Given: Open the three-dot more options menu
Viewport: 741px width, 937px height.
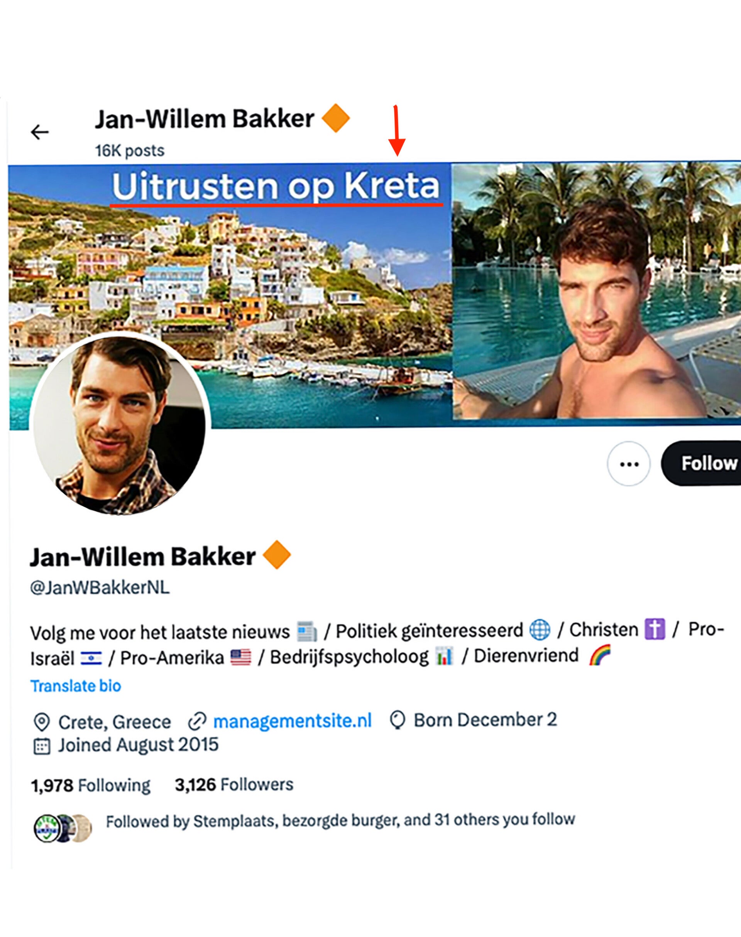Looking at the screenshot, I should 628,464.
